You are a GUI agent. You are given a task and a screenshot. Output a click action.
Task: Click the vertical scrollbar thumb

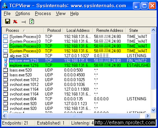(x=153, y=61)
